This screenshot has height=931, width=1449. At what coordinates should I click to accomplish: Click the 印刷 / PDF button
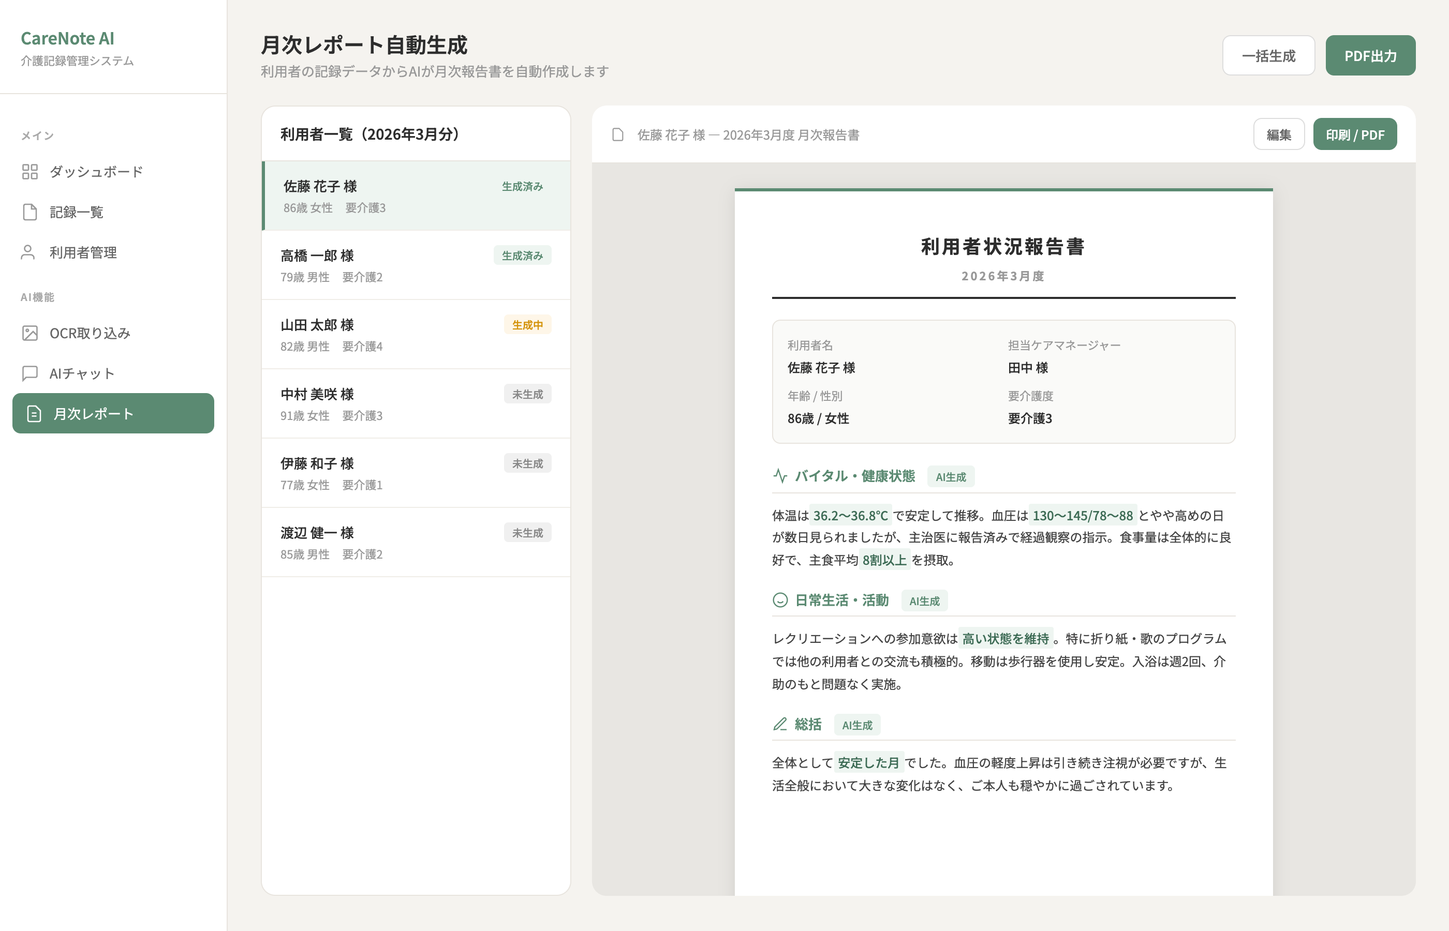(x=1355, y=134)
